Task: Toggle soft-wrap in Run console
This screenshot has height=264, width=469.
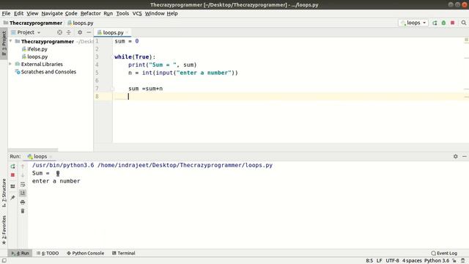Action: [x=23, y=184]
